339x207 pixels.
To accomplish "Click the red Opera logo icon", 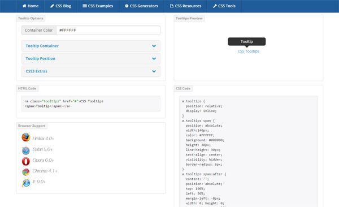I will click(26, 161).
